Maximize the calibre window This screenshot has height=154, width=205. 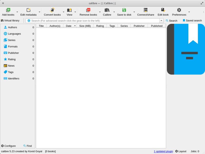tap(202, 3)
